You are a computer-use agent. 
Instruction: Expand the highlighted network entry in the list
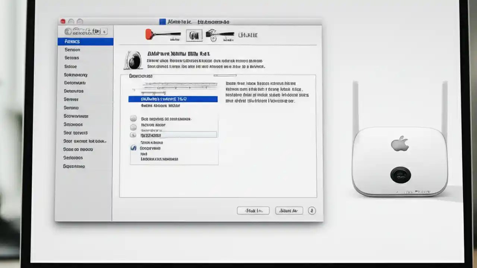tap(173, 99)
